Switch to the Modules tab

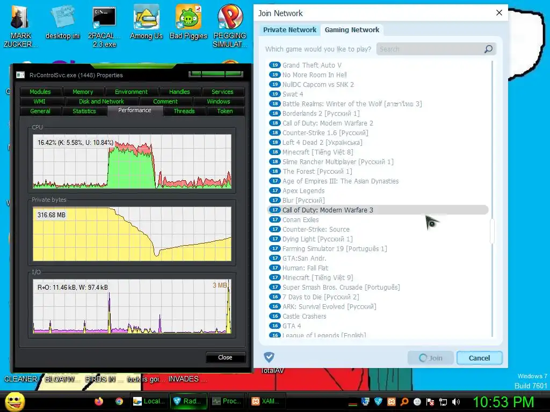click(40, 92)
